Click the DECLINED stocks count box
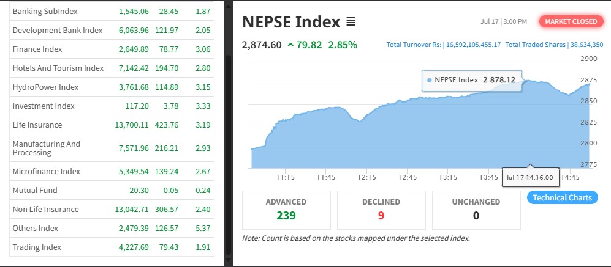The image size is (611, 267). pos(381,210)
